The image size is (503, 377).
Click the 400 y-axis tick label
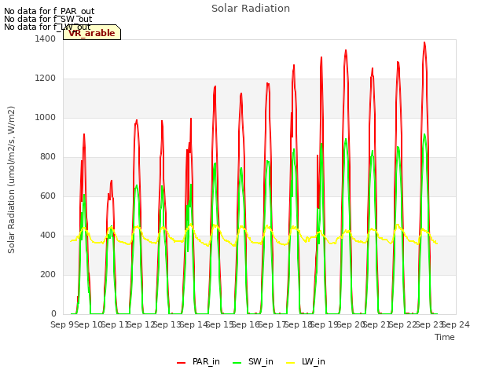point(48,236)
